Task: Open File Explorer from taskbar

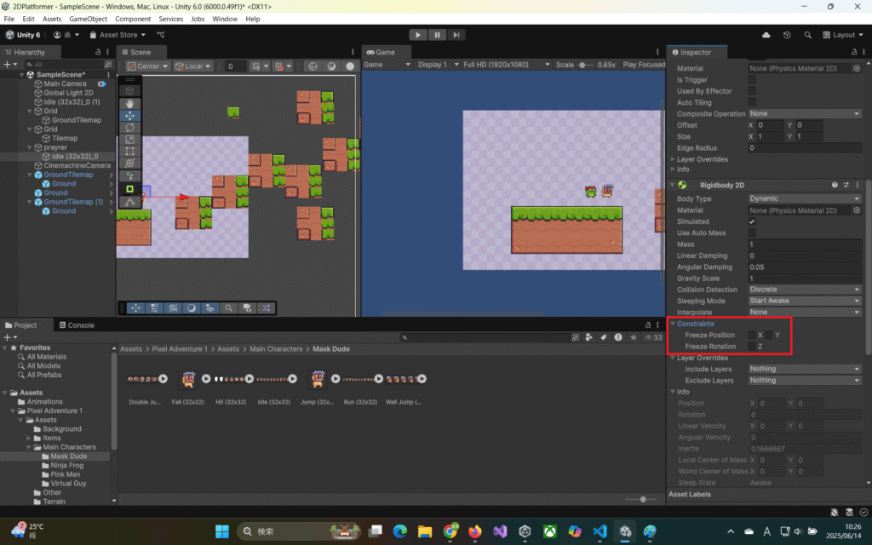Action: 425,531
